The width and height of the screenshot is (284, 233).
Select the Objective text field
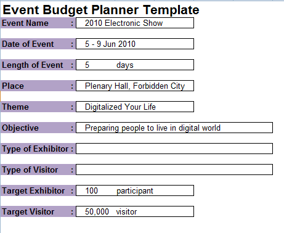174,128
